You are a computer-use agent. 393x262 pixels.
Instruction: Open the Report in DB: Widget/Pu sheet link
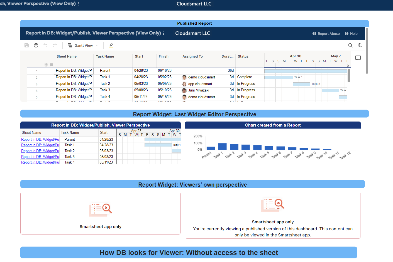(40, 139)
